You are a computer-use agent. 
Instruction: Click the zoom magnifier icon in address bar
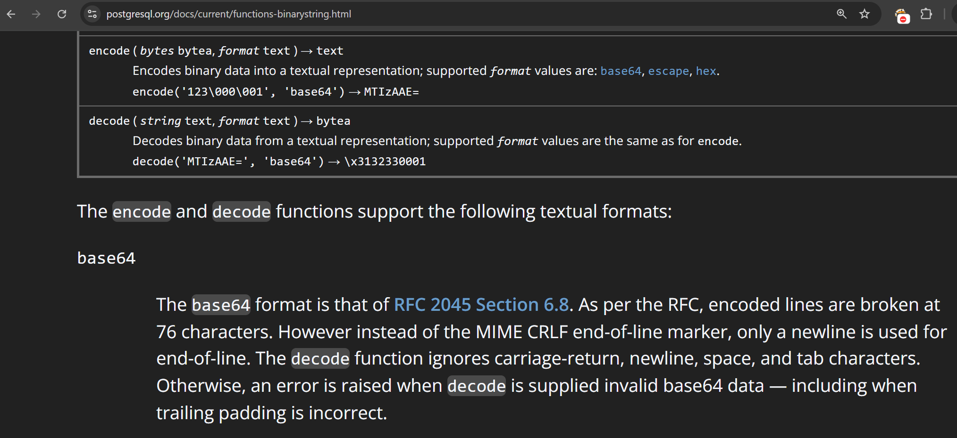(841, 14)
